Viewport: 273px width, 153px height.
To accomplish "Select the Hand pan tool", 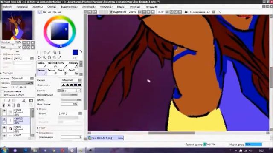I will point(55,57).
